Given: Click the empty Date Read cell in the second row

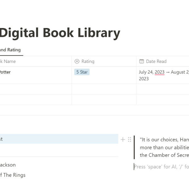Looking at the screenshot, I should 163,89.
